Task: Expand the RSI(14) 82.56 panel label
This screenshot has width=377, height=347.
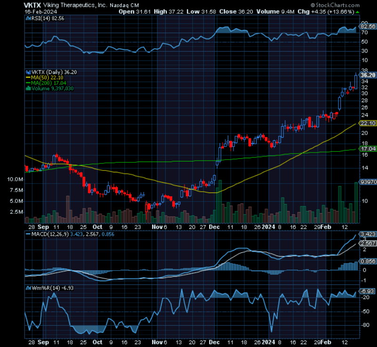Action: coord(47,18)
